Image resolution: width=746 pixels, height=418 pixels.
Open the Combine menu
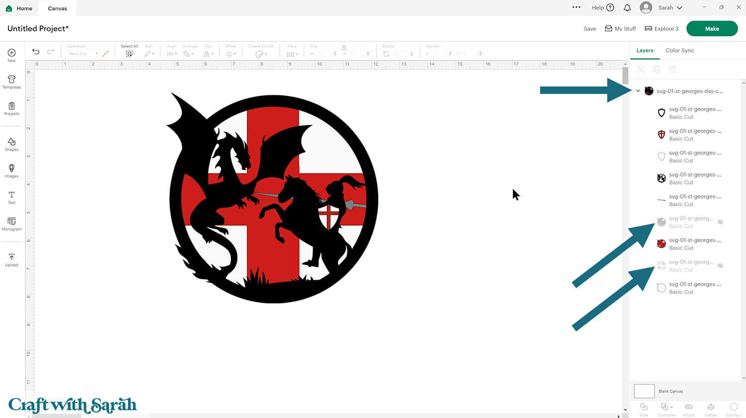[x=666, y=410]
